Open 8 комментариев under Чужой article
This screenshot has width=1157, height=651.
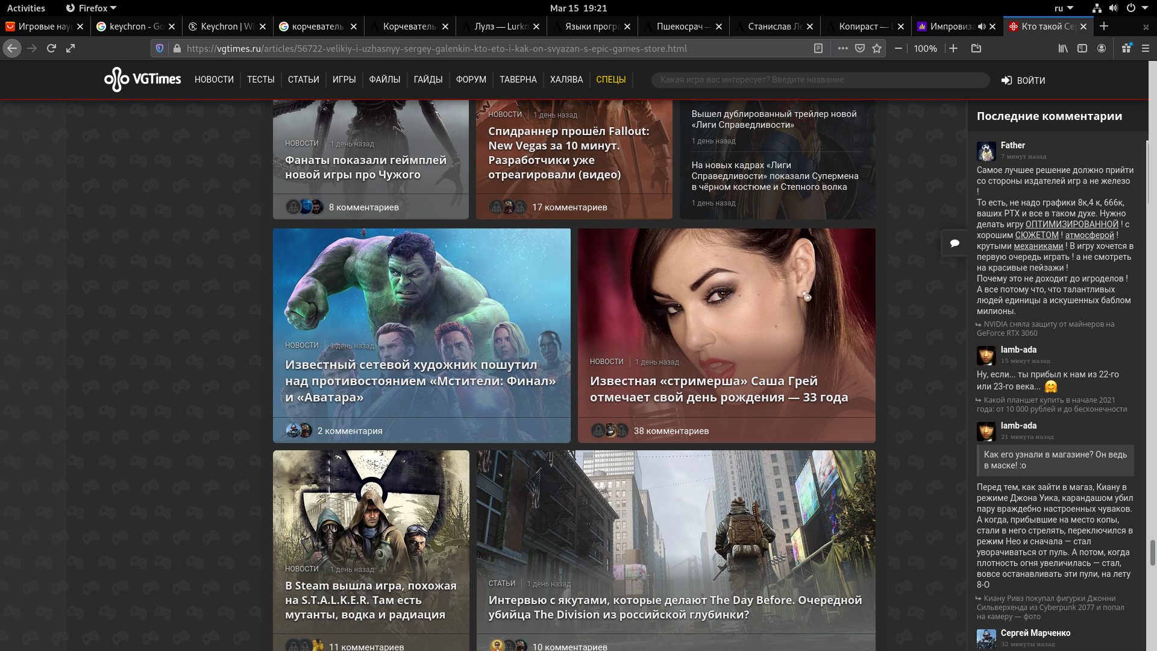point(363,207)
